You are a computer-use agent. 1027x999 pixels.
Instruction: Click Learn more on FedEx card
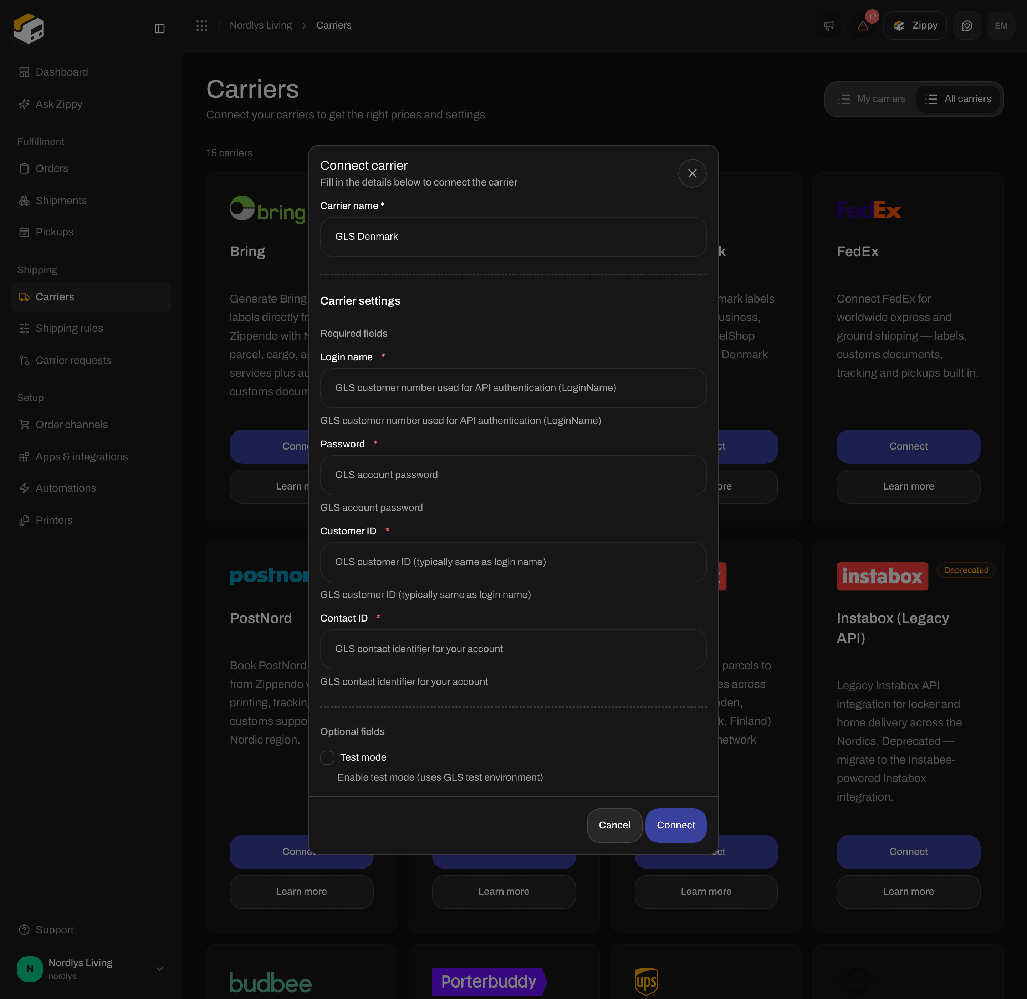(908, 486)
